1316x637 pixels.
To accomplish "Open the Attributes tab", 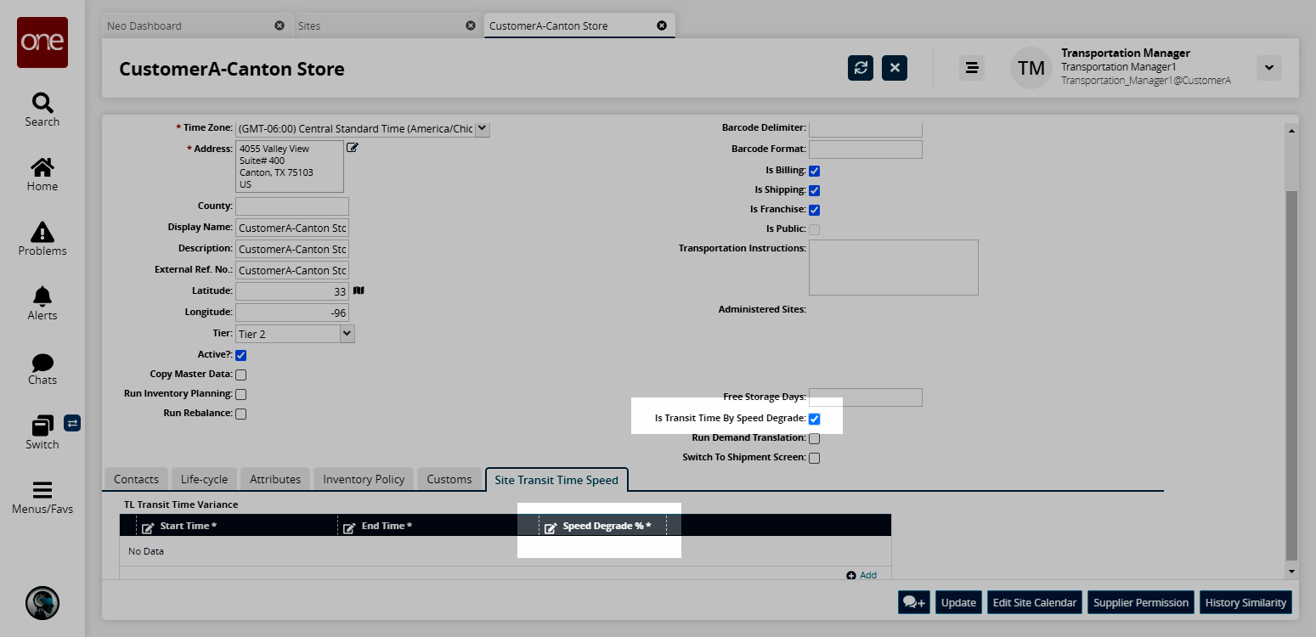I will pos(275,479).
